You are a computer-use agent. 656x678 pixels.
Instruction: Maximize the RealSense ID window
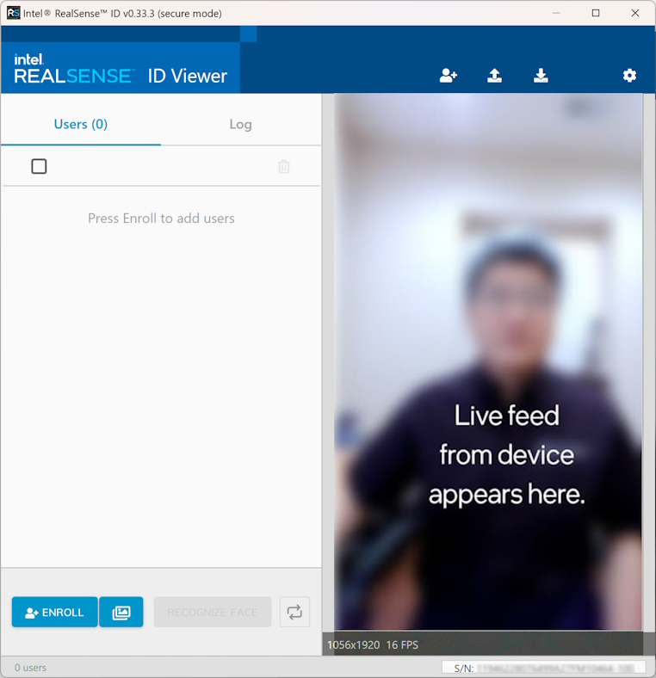click(596, 13)
